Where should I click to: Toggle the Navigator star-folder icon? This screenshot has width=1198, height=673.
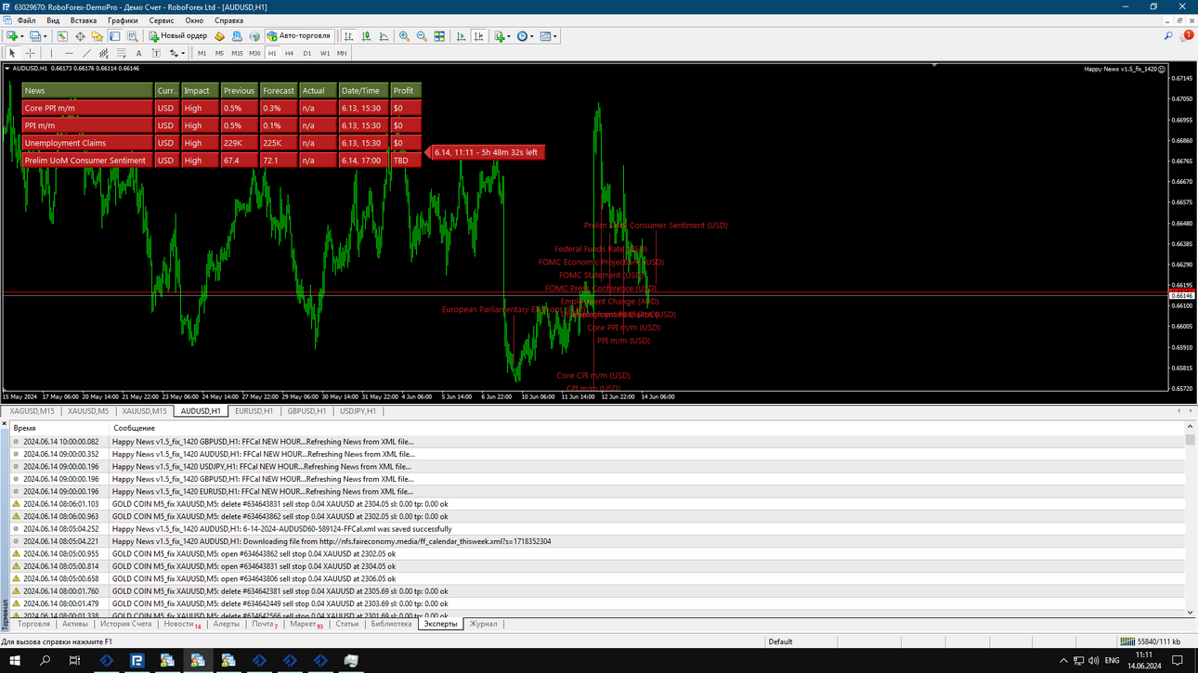pyautogui.click(x=98, y=36)
